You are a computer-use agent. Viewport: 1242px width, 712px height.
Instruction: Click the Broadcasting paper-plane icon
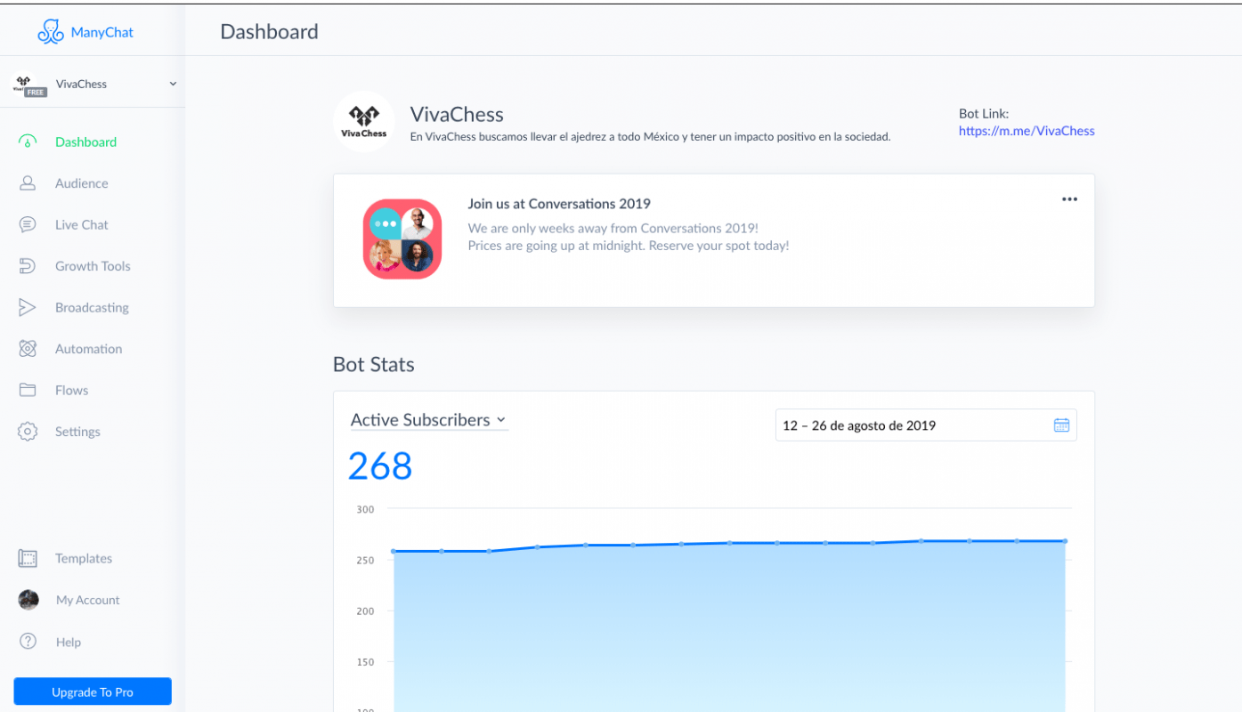(28, 307)
